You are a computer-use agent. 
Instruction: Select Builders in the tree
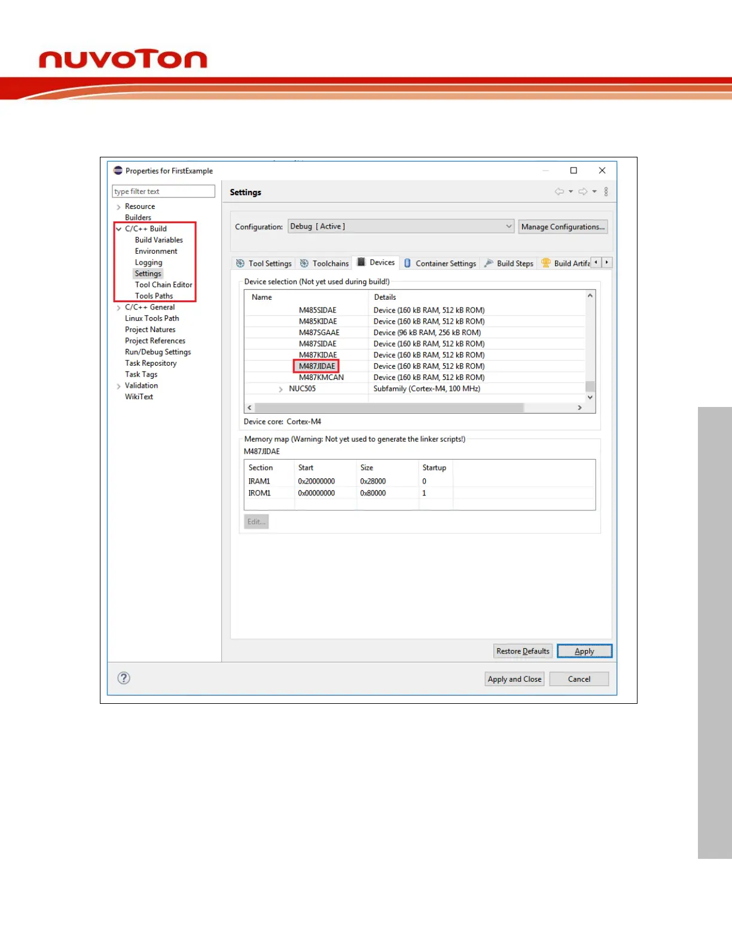tap(138, 217)
